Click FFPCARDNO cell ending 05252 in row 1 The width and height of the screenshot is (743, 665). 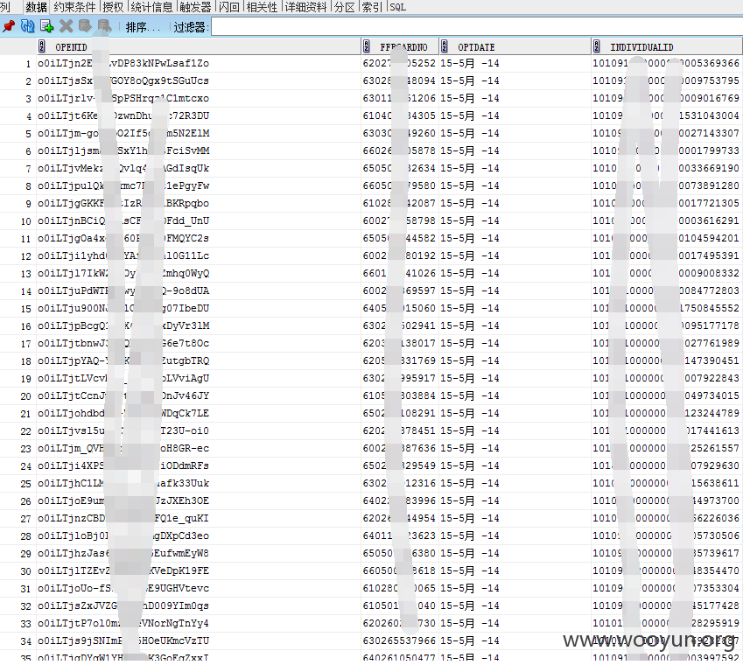(400, 64)
